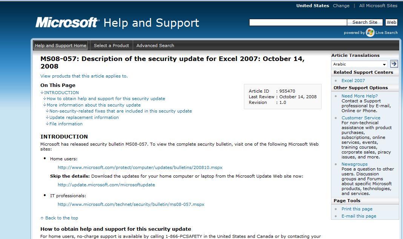The image size is (403, 239).
Task: Jump to the File information section
Action: tap(66, 123)
